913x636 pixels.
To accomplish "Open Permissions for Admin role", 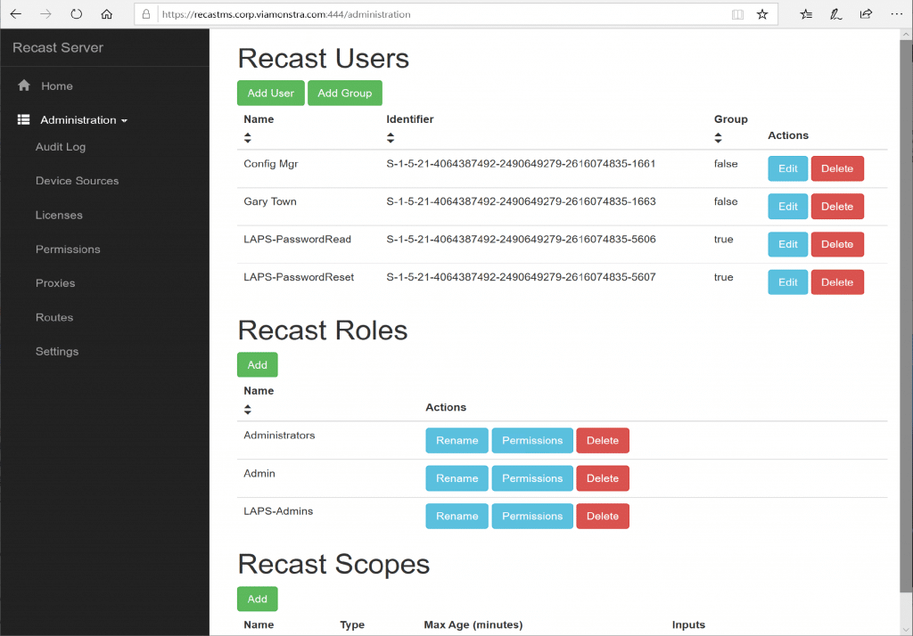I will pyautogui.click(x=532, y=478).
